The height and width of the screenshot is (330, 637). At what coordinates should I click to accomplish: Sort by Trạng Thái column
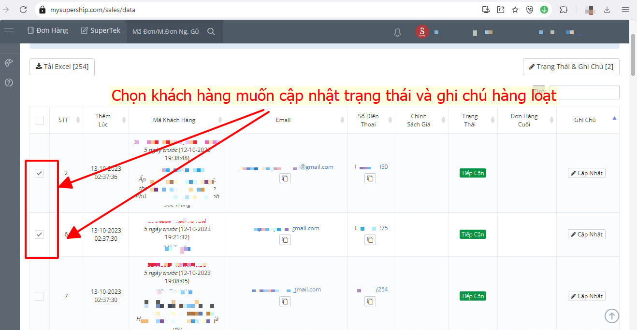tap(473, 120)
